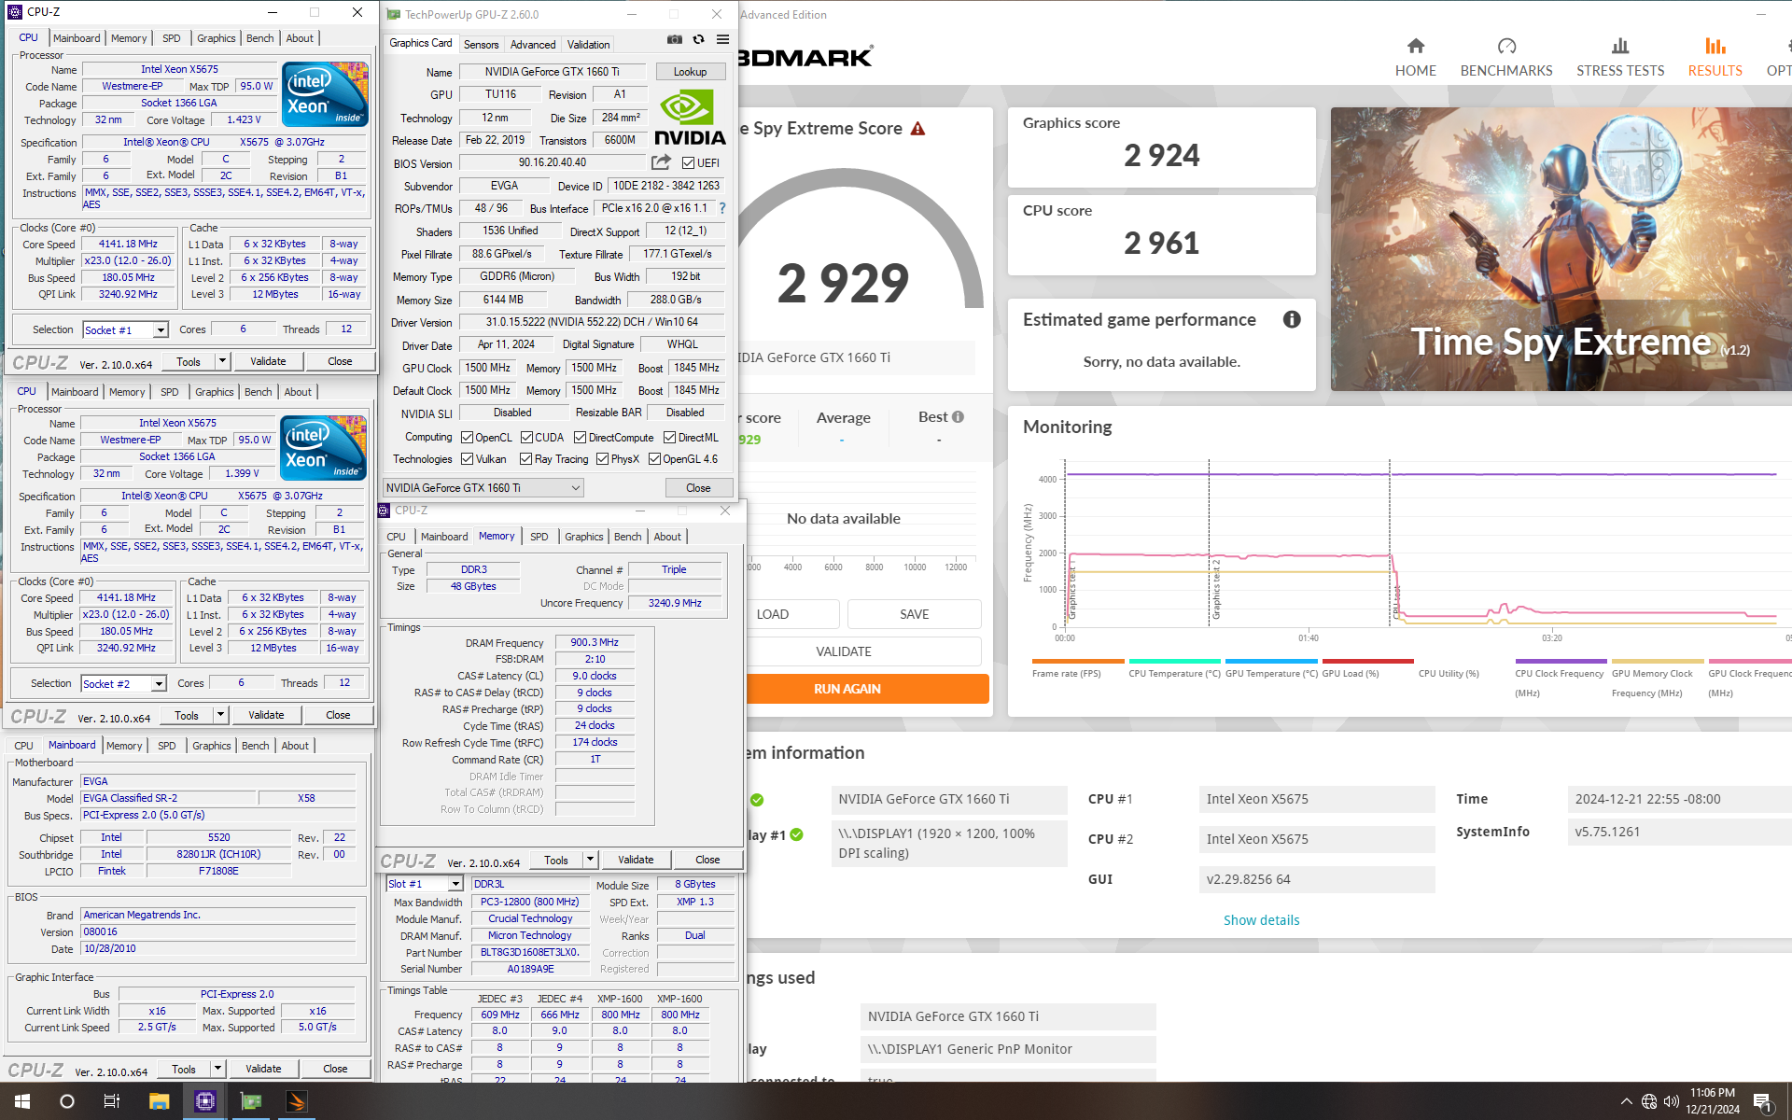
Task: Click Intel Xeon logo in top CPU-Z
Action: 325,94
